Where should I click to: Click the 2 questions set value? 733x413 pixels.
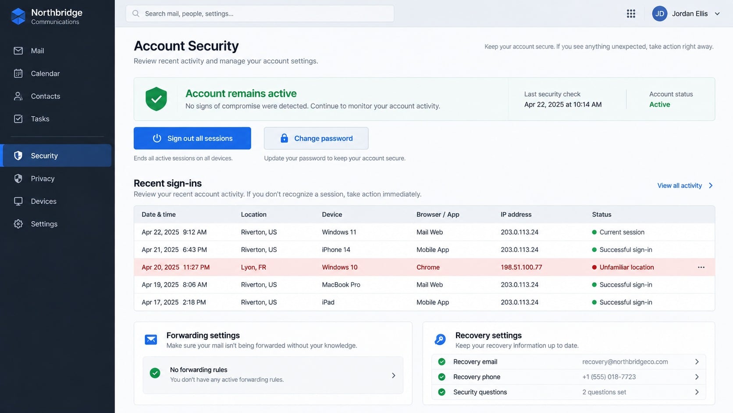[604, 392]
